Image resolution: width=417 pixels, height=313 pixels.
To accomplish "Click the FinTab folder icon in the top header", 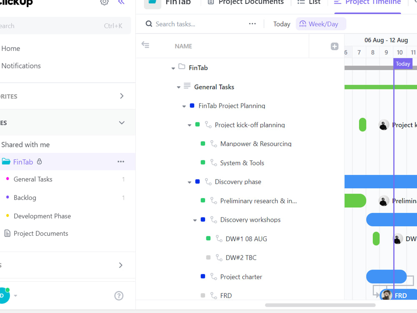I will tap(152, 3).
